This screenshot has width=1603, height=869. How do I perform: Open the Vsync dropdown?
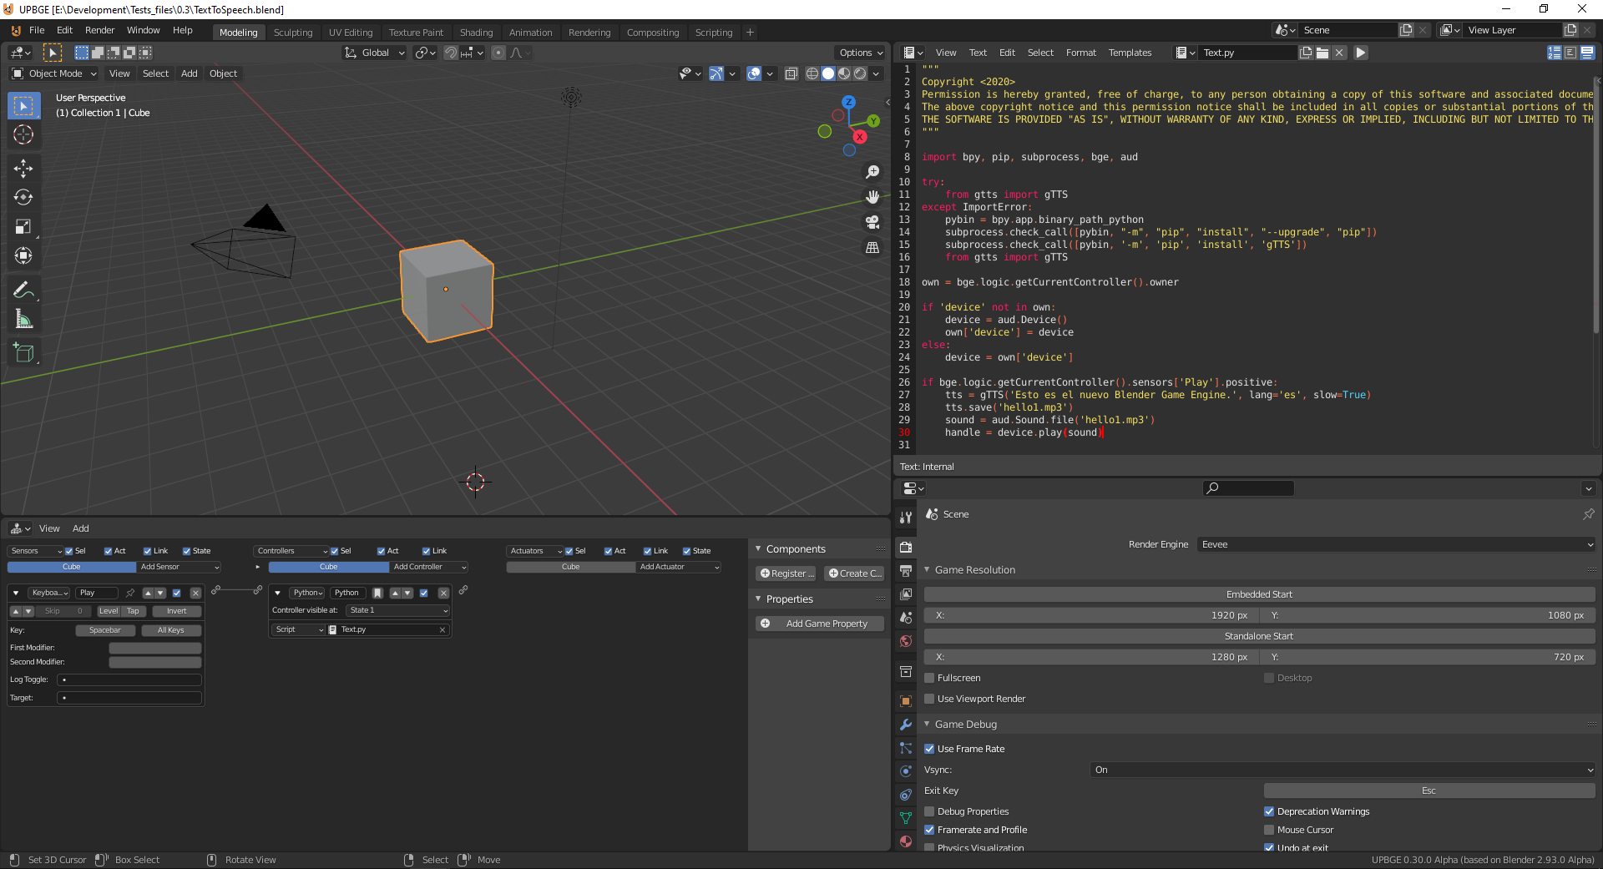coord(1343,770)
